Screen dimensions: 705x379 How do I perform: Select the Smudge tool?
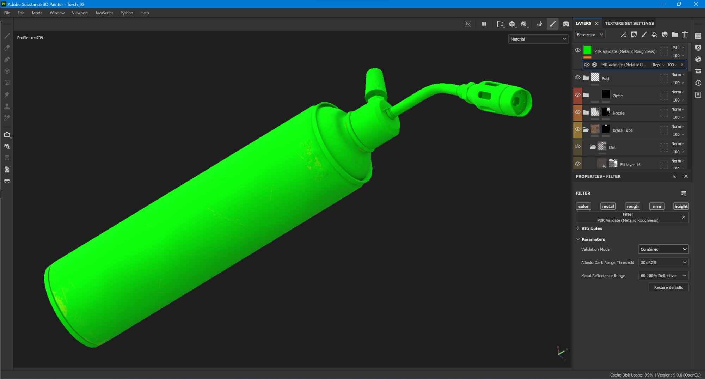7,94
